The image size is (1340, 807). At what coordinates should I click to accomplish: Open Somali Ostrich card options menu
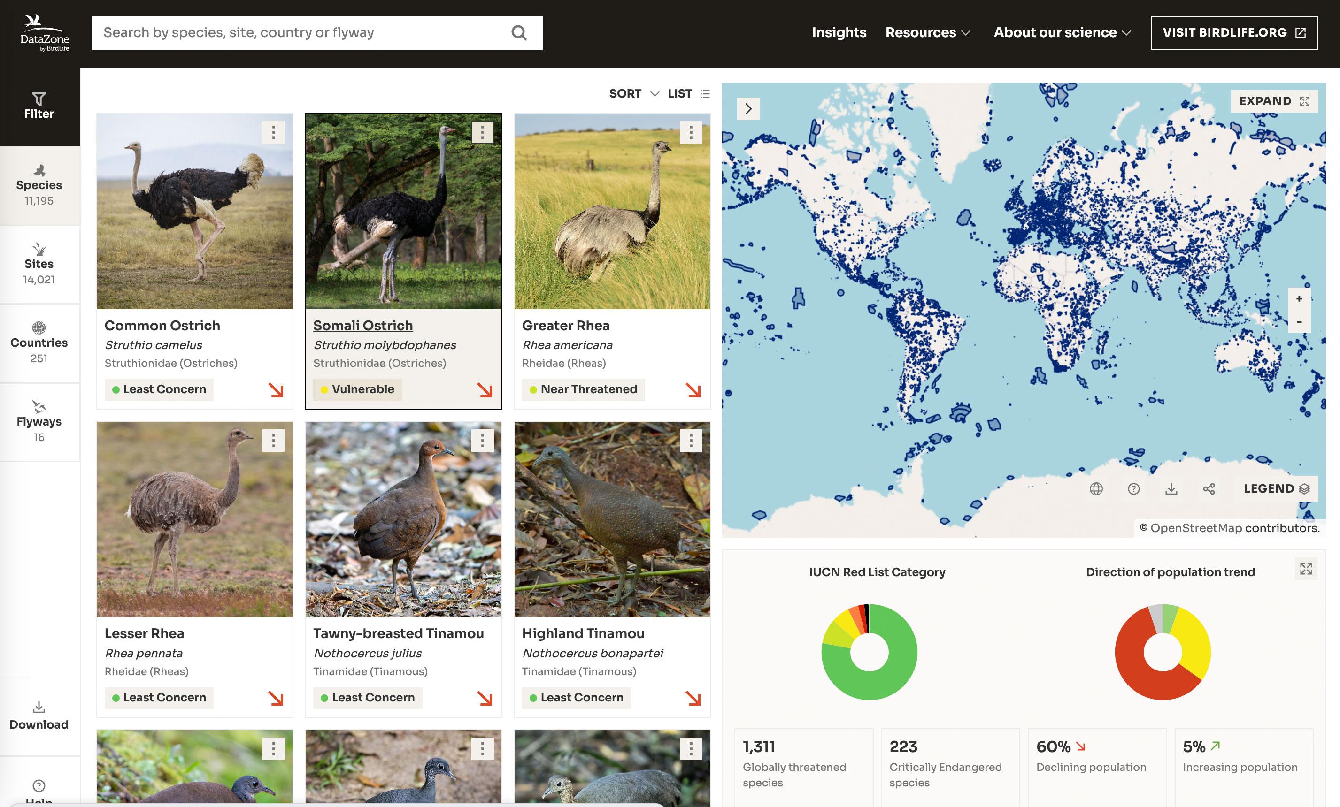click(x=482, y=132)
